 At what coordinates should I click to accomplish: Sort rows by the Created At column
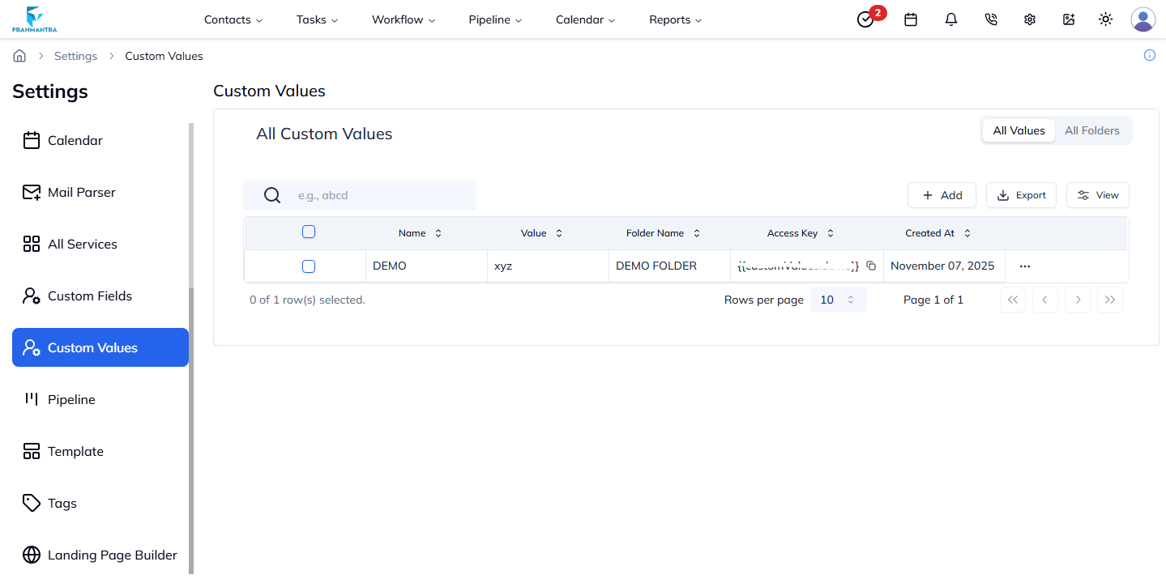(x=967, y=232)
